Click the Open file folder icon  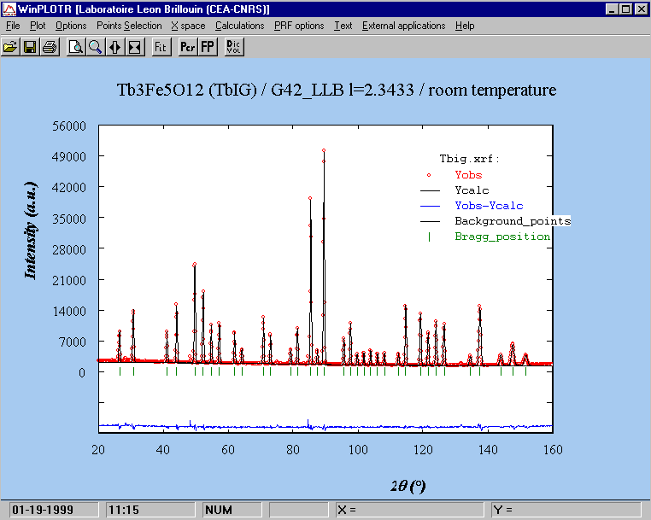point(11,47)
